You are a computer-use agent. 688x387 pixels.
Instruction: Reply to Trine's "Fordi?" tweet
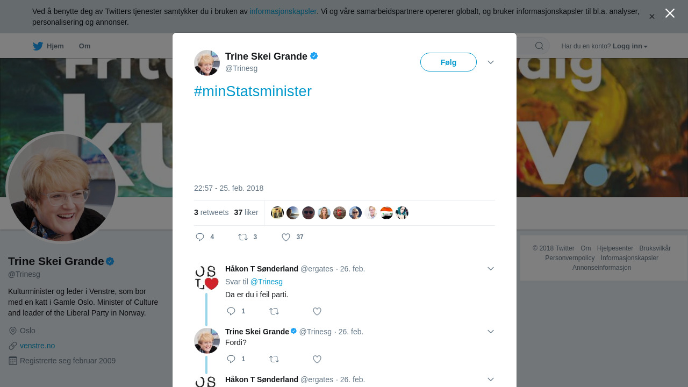pyautogui.click(x=231, y=359)
